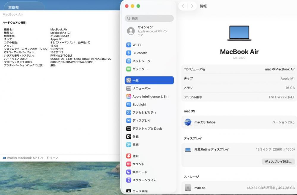Click the MacBook Air image in 情報
The image size is (297, 195).
239,33
